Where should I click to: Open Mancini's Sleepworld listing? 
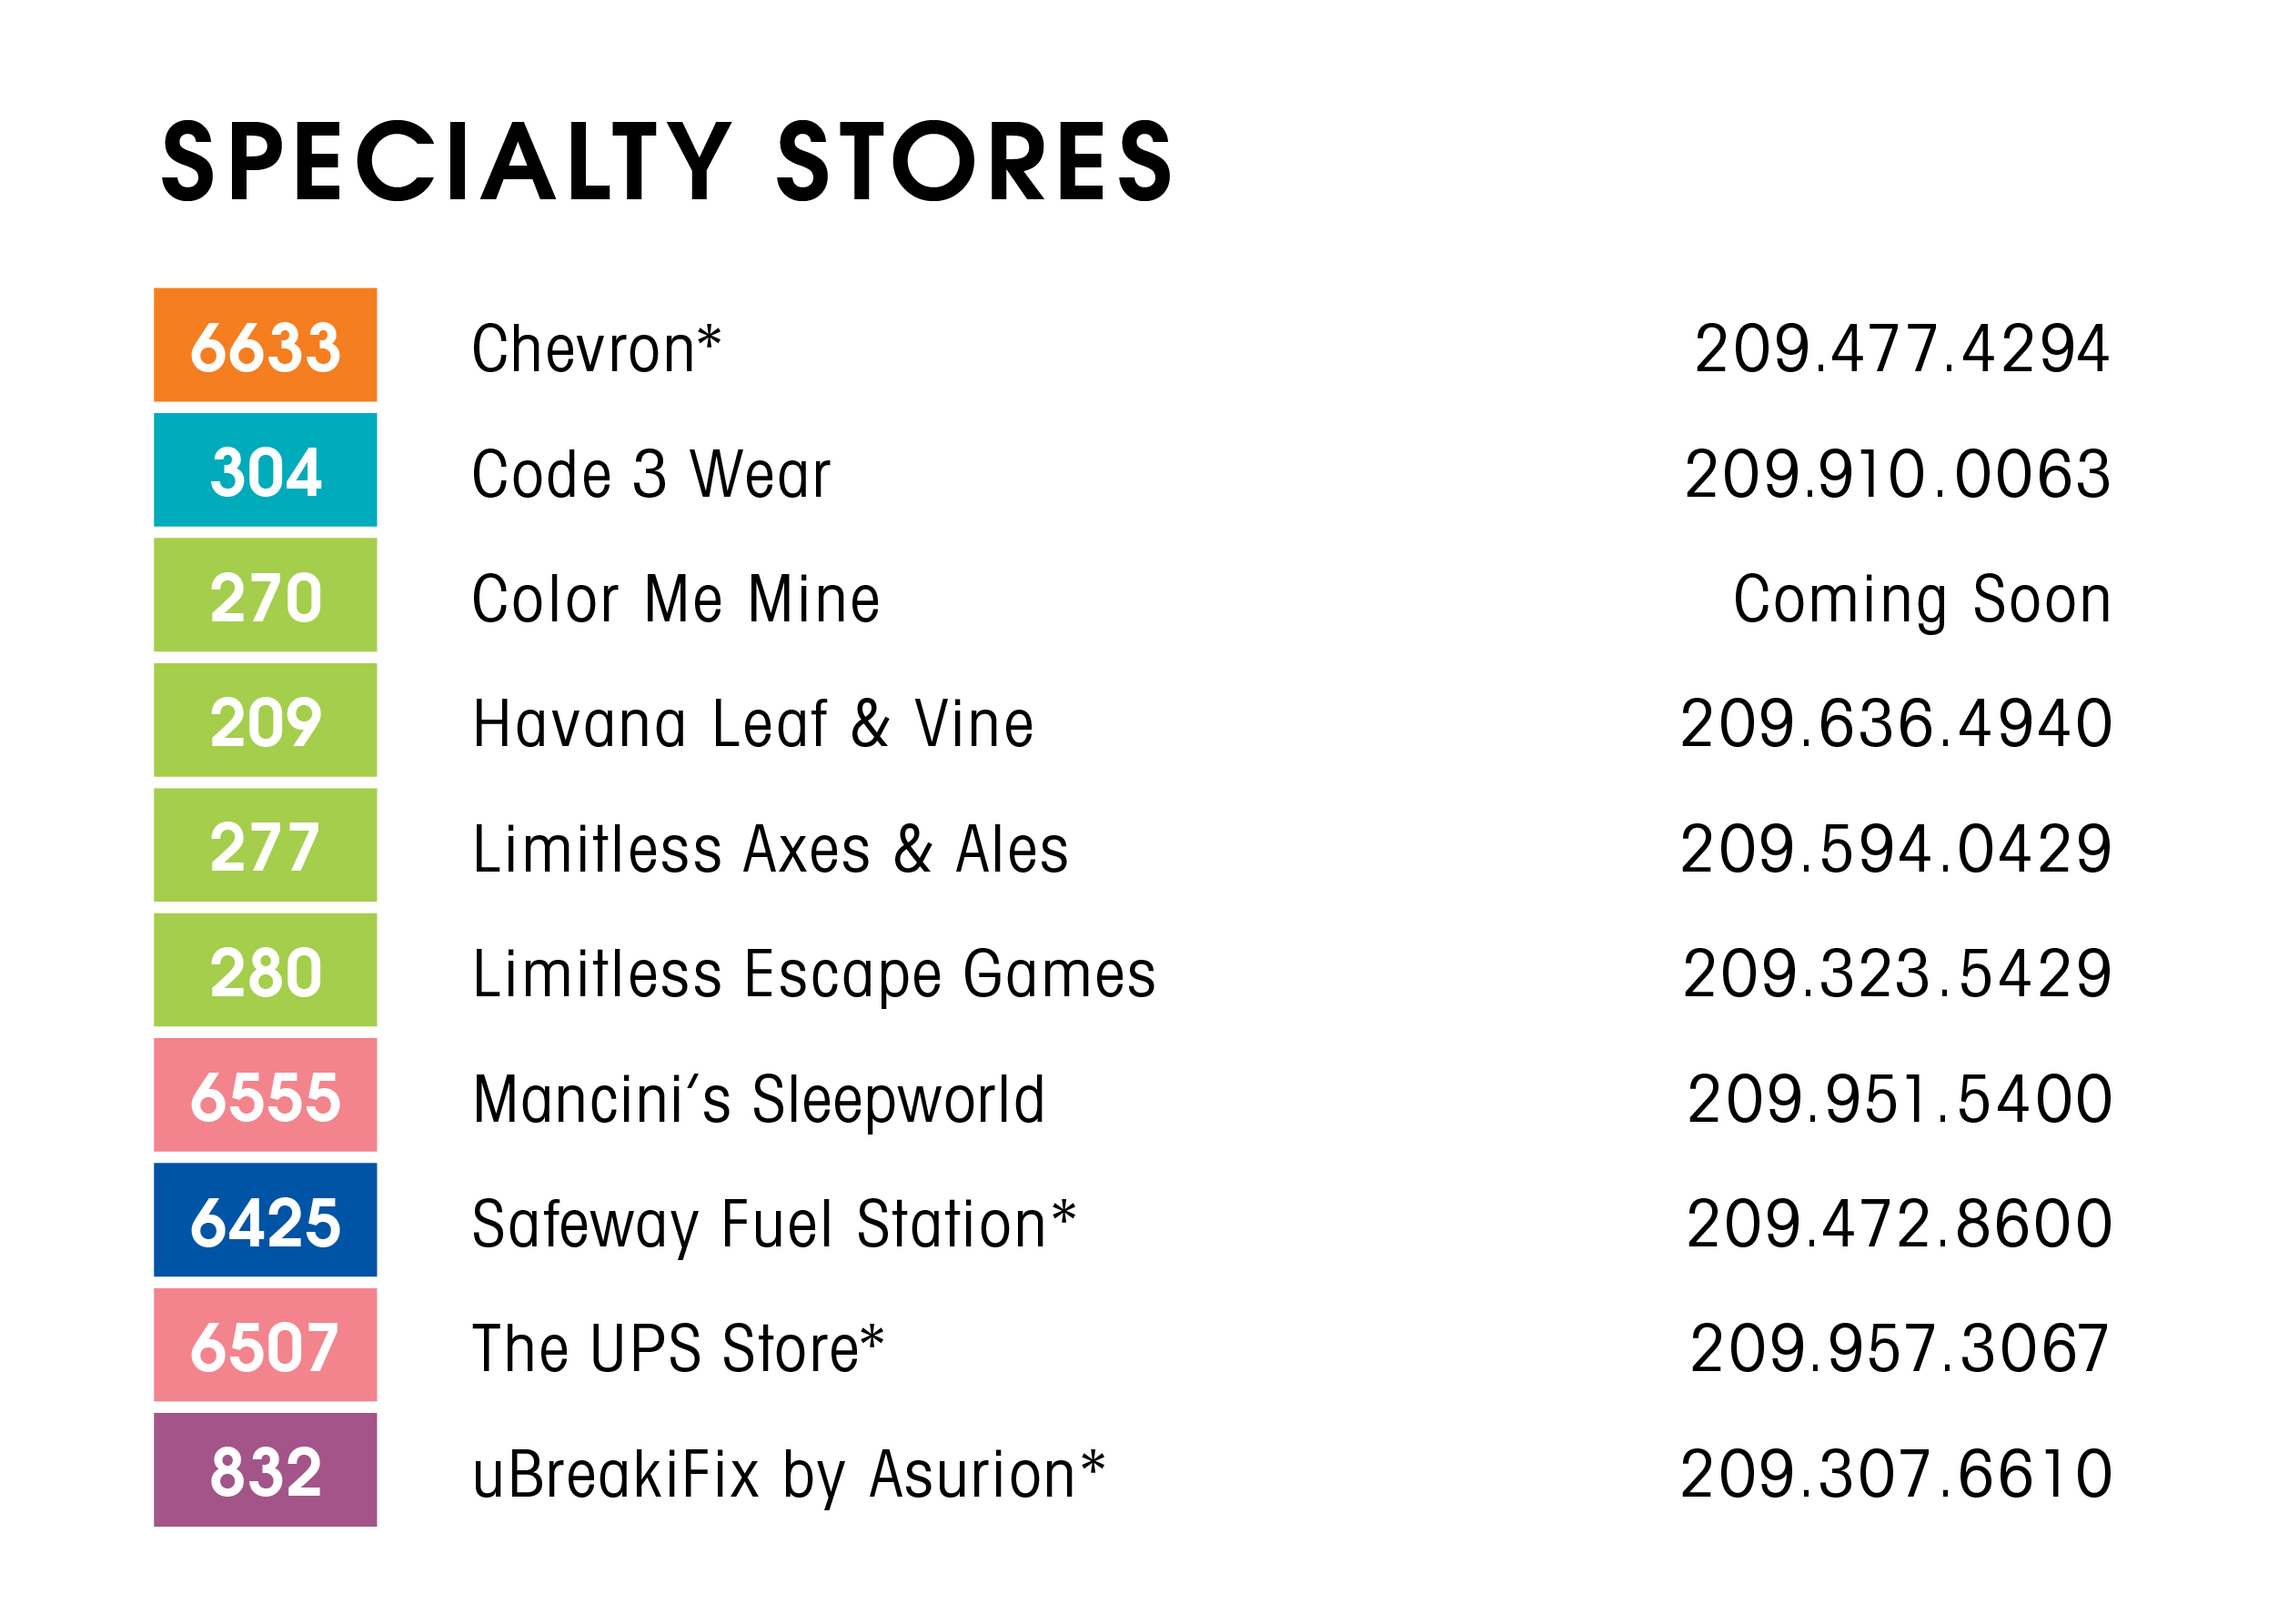click(759, 1099)
